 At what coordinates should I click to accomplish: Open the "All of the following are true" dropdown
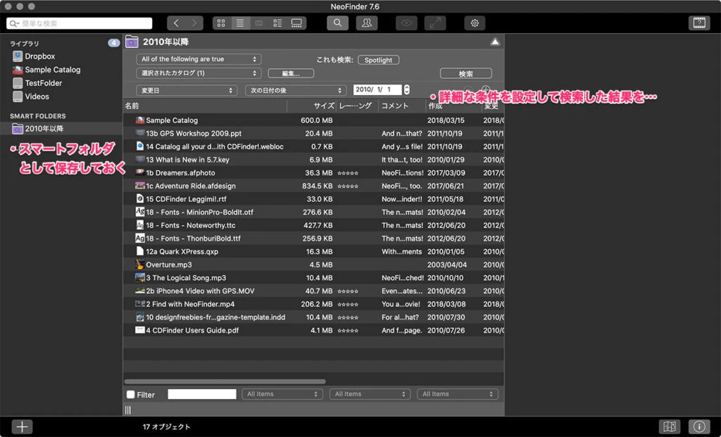pyautogui.click(x=199, y=59)
